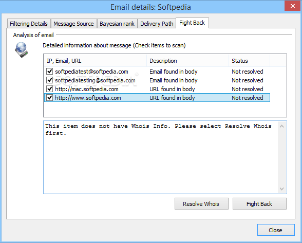302x243 pixels.
Task: Select the Fight Back tab
Action: (192, 23)
